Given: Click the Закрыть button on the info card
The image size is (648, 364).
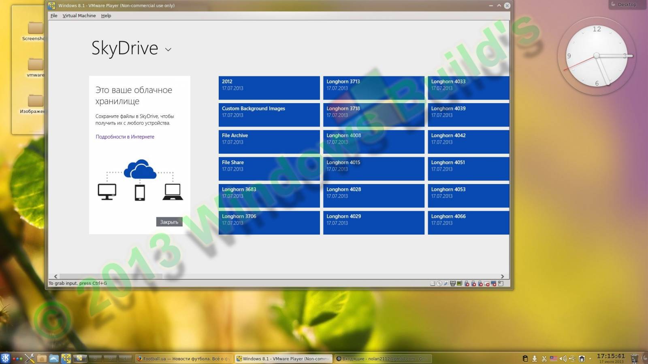Looking at the screenshot, I should [169, 222].
